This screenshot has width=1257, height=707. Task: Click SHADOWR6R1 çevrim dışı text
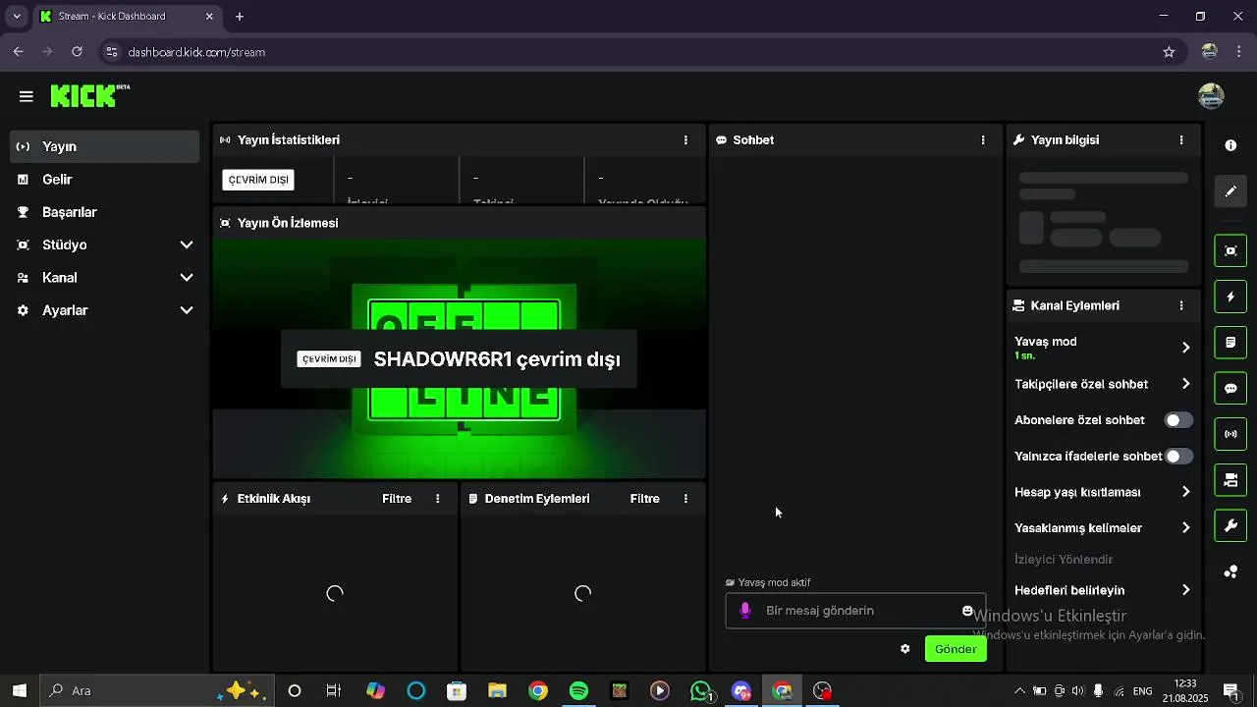(497, 359)
